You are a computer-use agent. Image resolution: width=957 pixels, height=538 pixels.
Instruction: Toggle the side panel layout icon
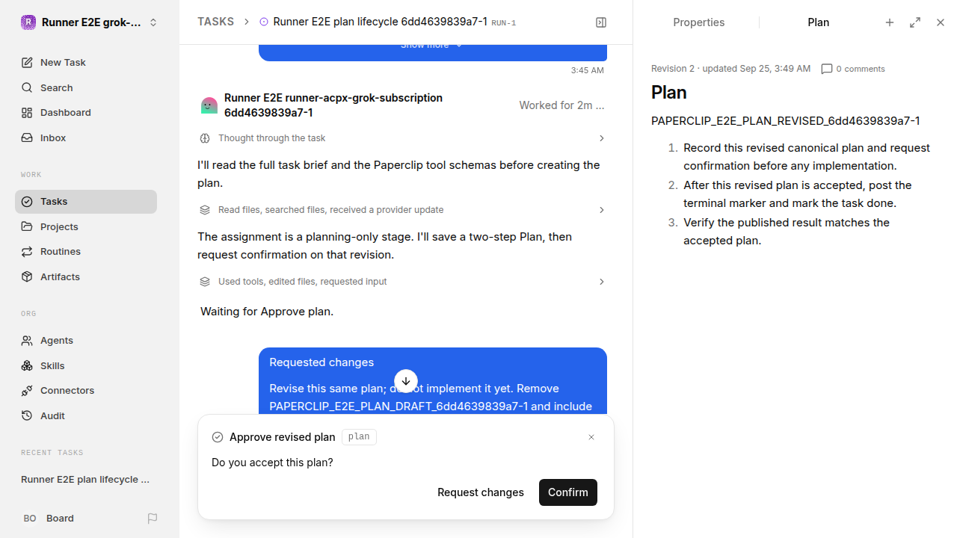point(601,22)
